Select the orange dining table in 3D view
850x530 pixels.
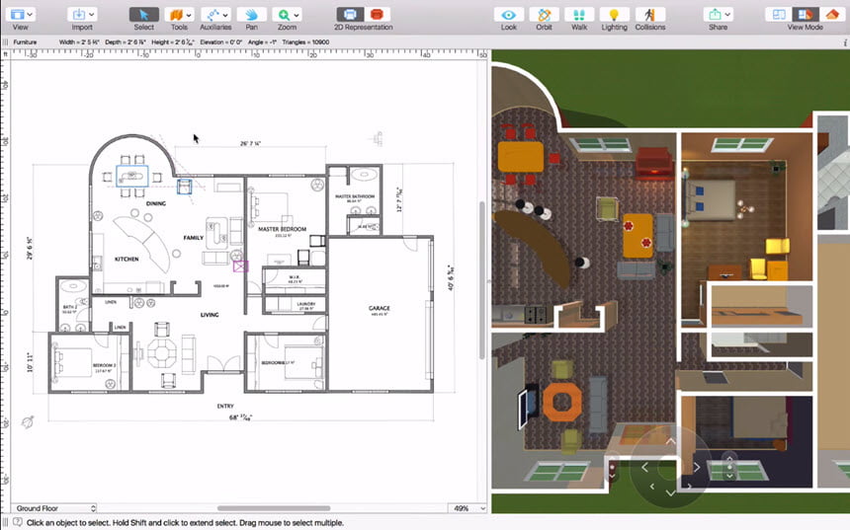(x=521, y=157)
